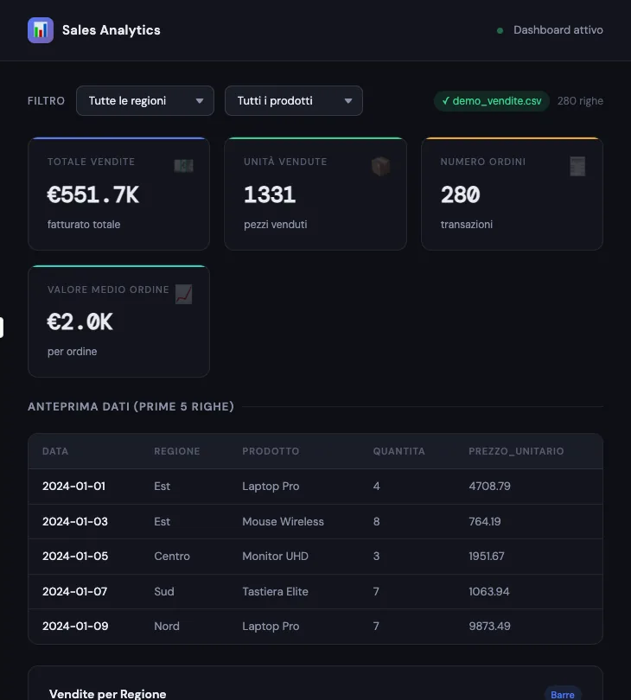Click the €2.0K average order value
The image size is (631, 700).
point(80,321)
